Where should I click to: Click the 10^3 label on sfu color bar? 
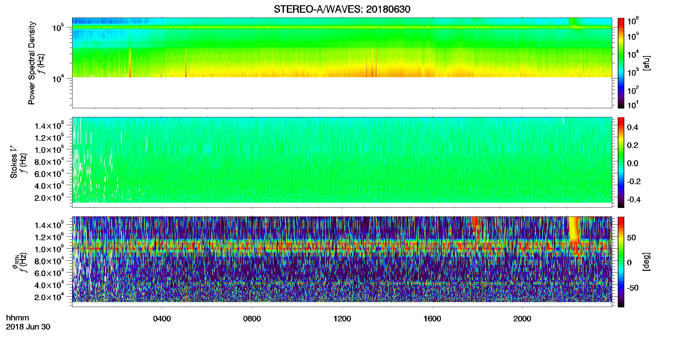pyautogui.click(x=633, y=72)
